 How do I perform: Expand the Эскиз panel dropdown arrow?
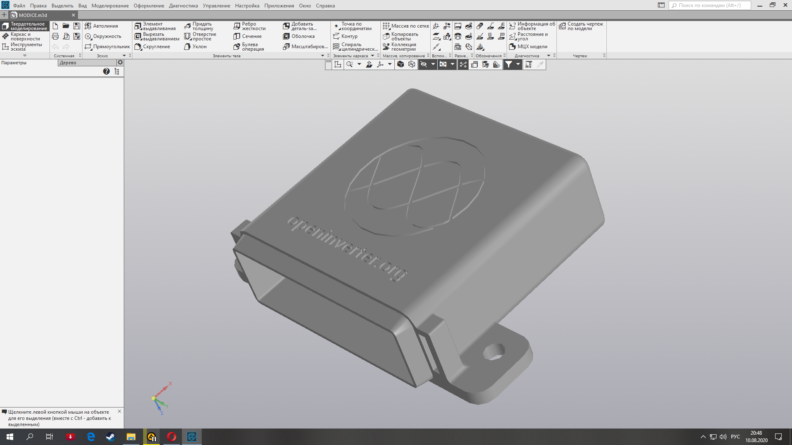(x=124, y=56)
